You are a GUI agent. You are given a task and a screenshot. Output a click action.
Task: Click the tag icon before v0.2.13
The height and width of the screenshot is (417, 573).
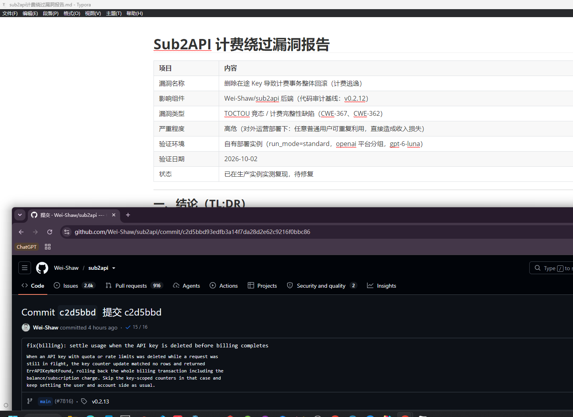click(84, 401)
